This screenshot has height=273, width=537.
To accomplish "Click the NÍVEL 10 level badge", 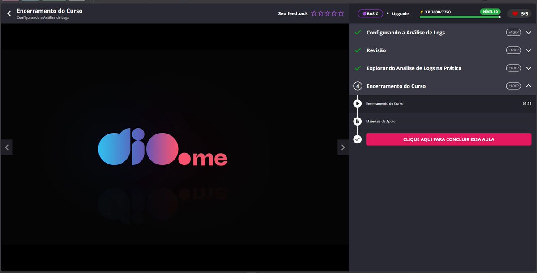I will pos(490,12).
